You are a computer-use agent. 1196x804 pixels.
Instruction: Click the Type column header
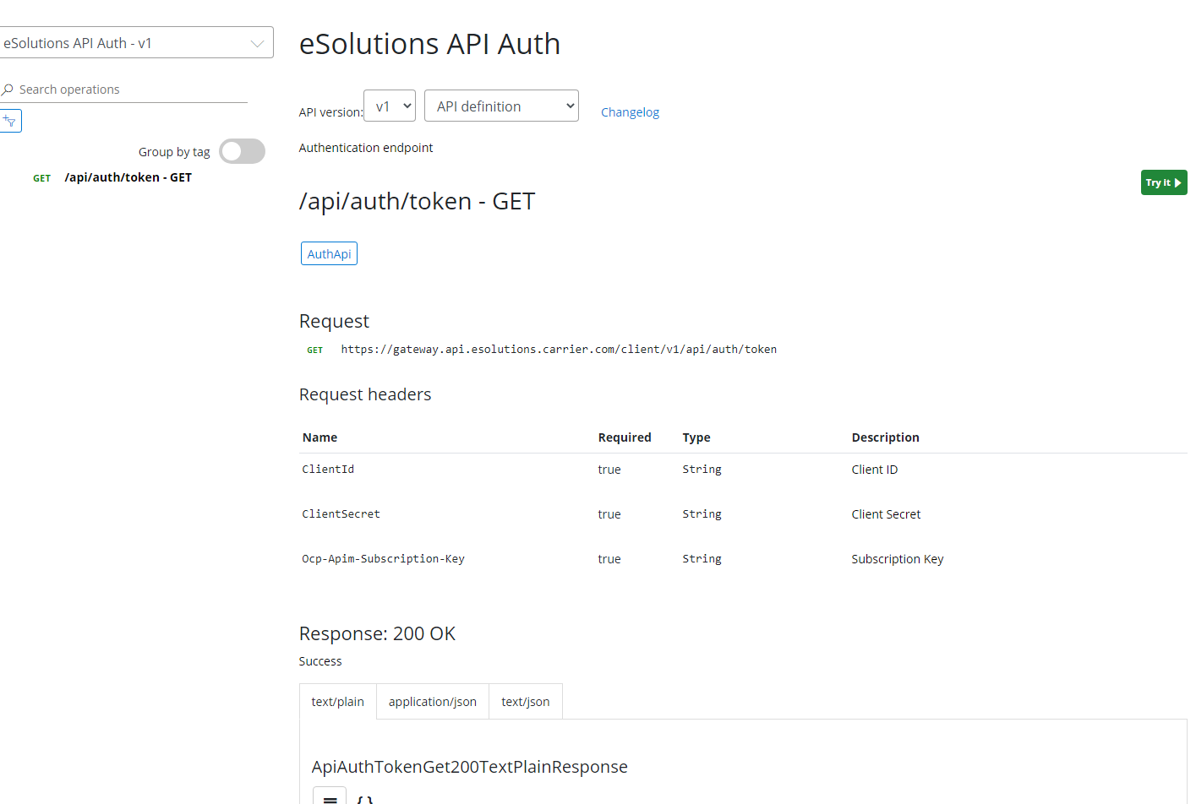tap(696, 437)
